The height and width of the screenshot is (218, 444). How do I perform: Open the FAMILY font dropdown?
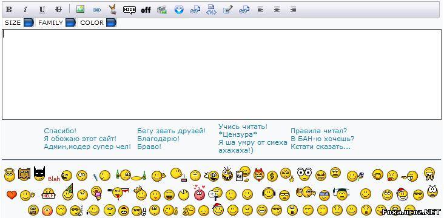pos(56,22)
